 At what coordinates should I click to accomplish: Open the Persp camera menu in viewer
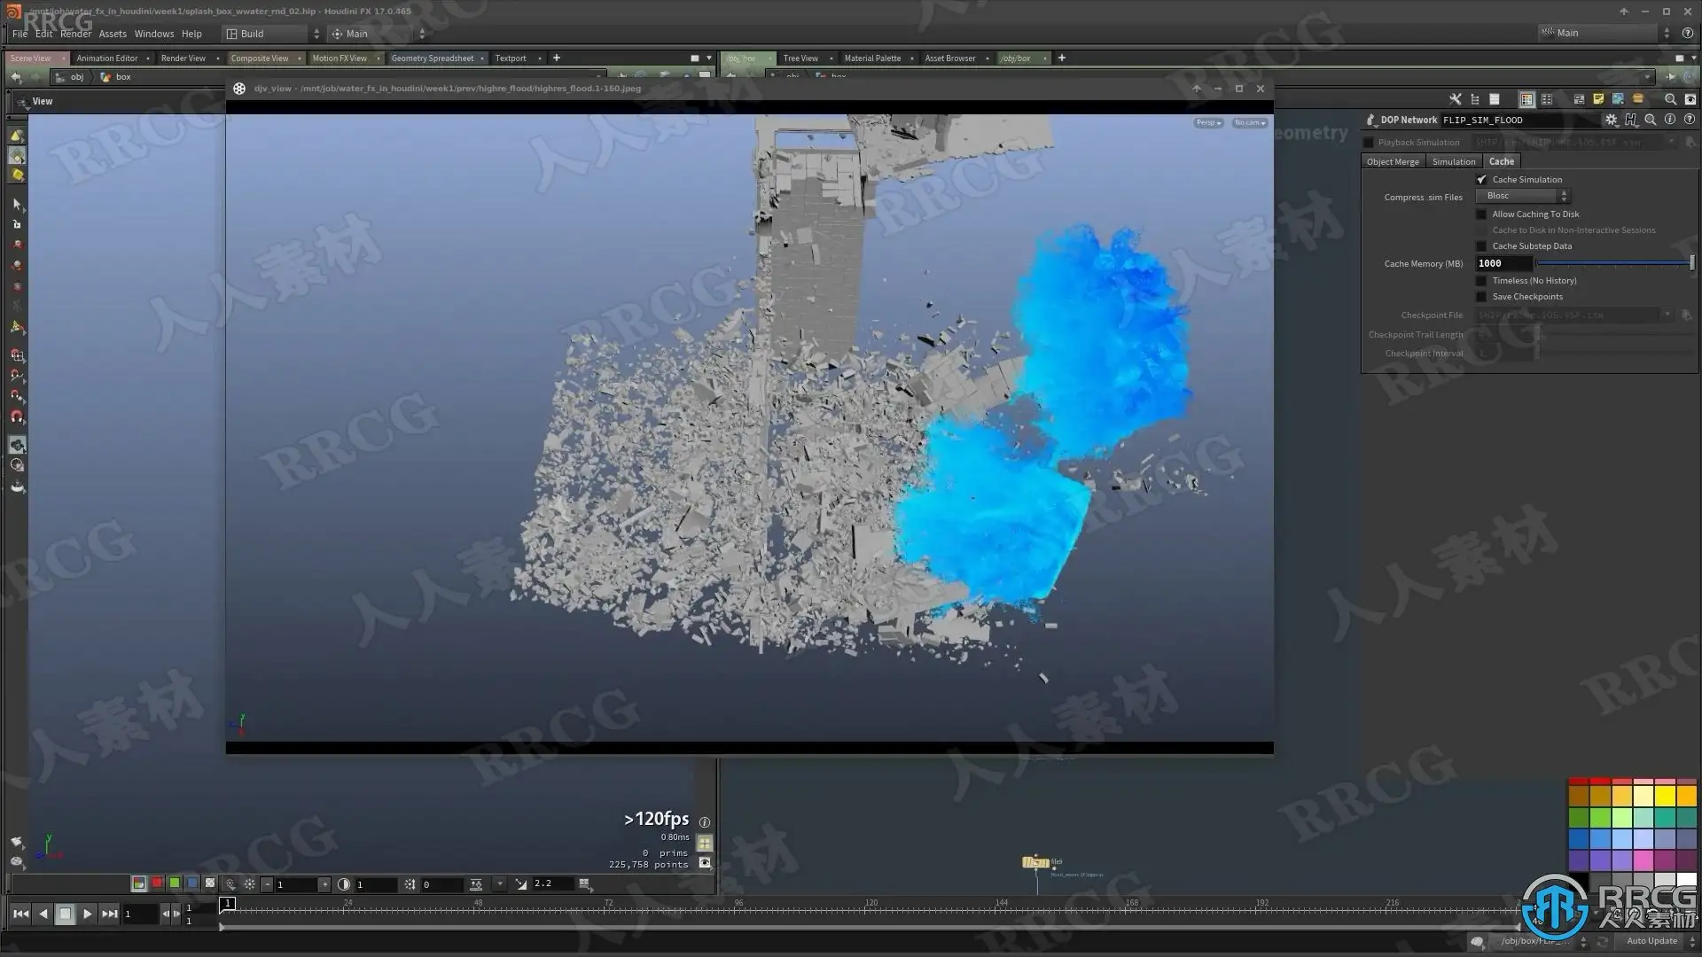pyautogui.click(x=1208, y=123)
